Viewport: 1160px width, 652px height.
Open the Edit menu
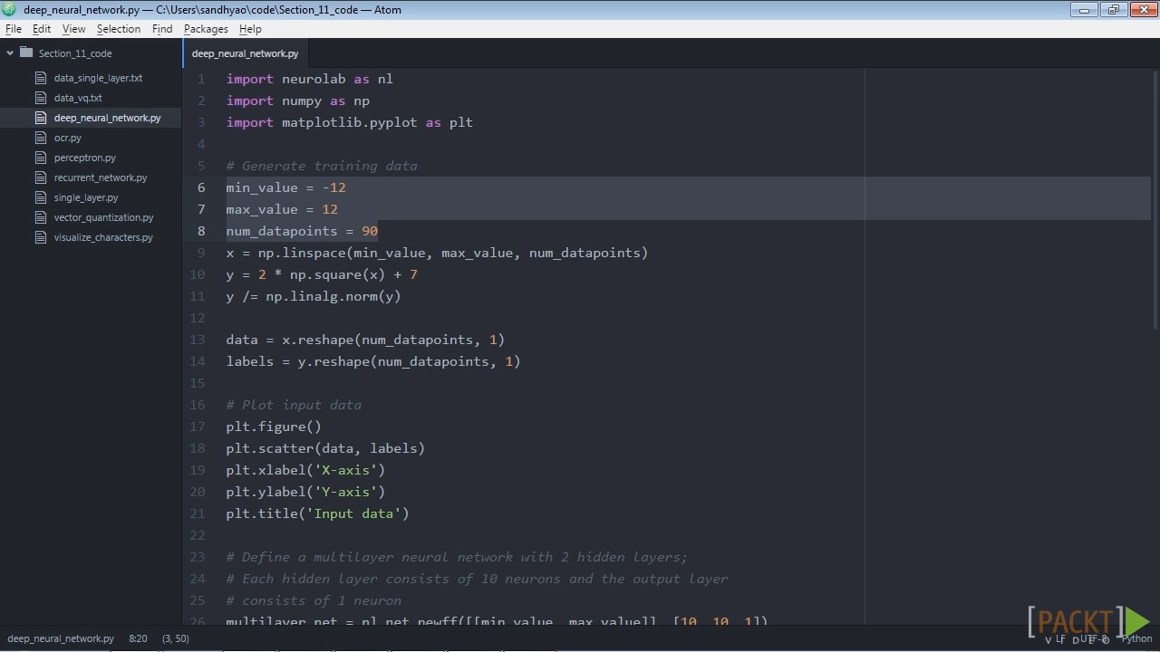42,29
